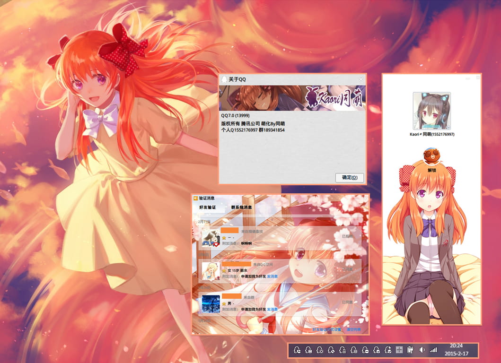Click 发消息 link in the 男 request
Screen dimensions: 501x363
[x=272, y=310]
